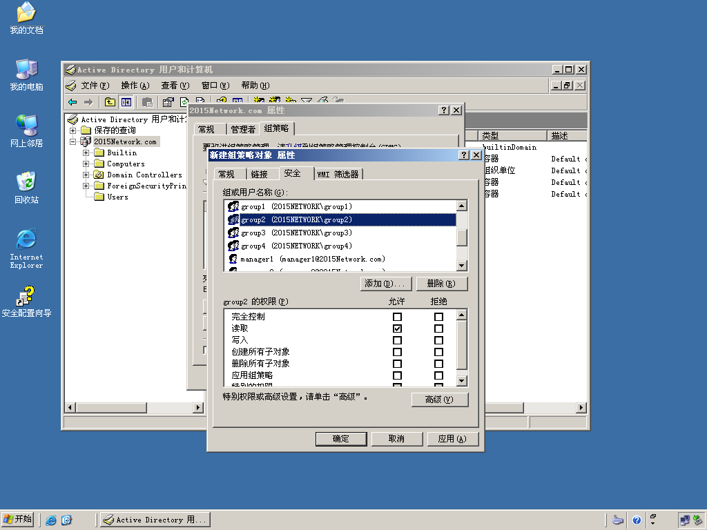Check Allow for 应用组策略
707x530 pixels.
pos(397,375)
